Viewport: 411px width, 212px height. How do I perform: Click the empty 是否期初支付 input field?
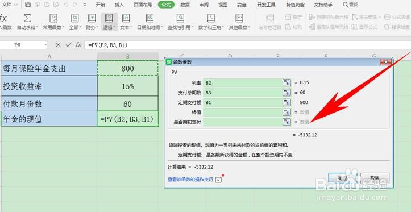[x=243, y=122]
